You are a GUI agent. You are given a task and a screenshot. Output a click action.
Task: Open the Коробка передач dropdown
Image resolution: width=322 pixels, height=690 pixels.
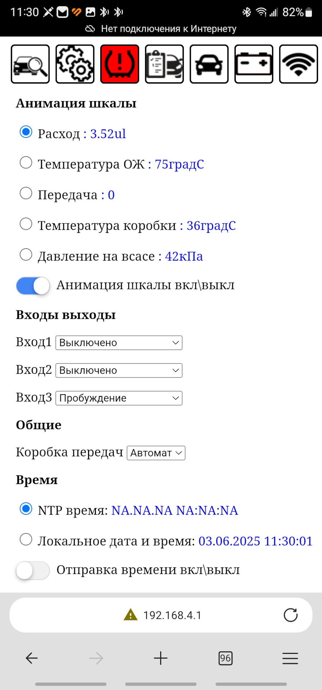(156, 453)
